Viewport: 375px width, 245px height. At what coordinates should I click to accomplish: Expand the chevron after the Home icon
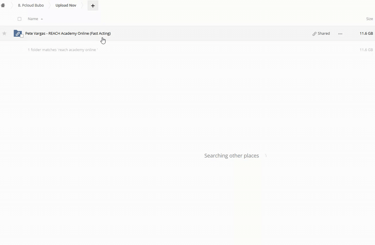(12, 5)
